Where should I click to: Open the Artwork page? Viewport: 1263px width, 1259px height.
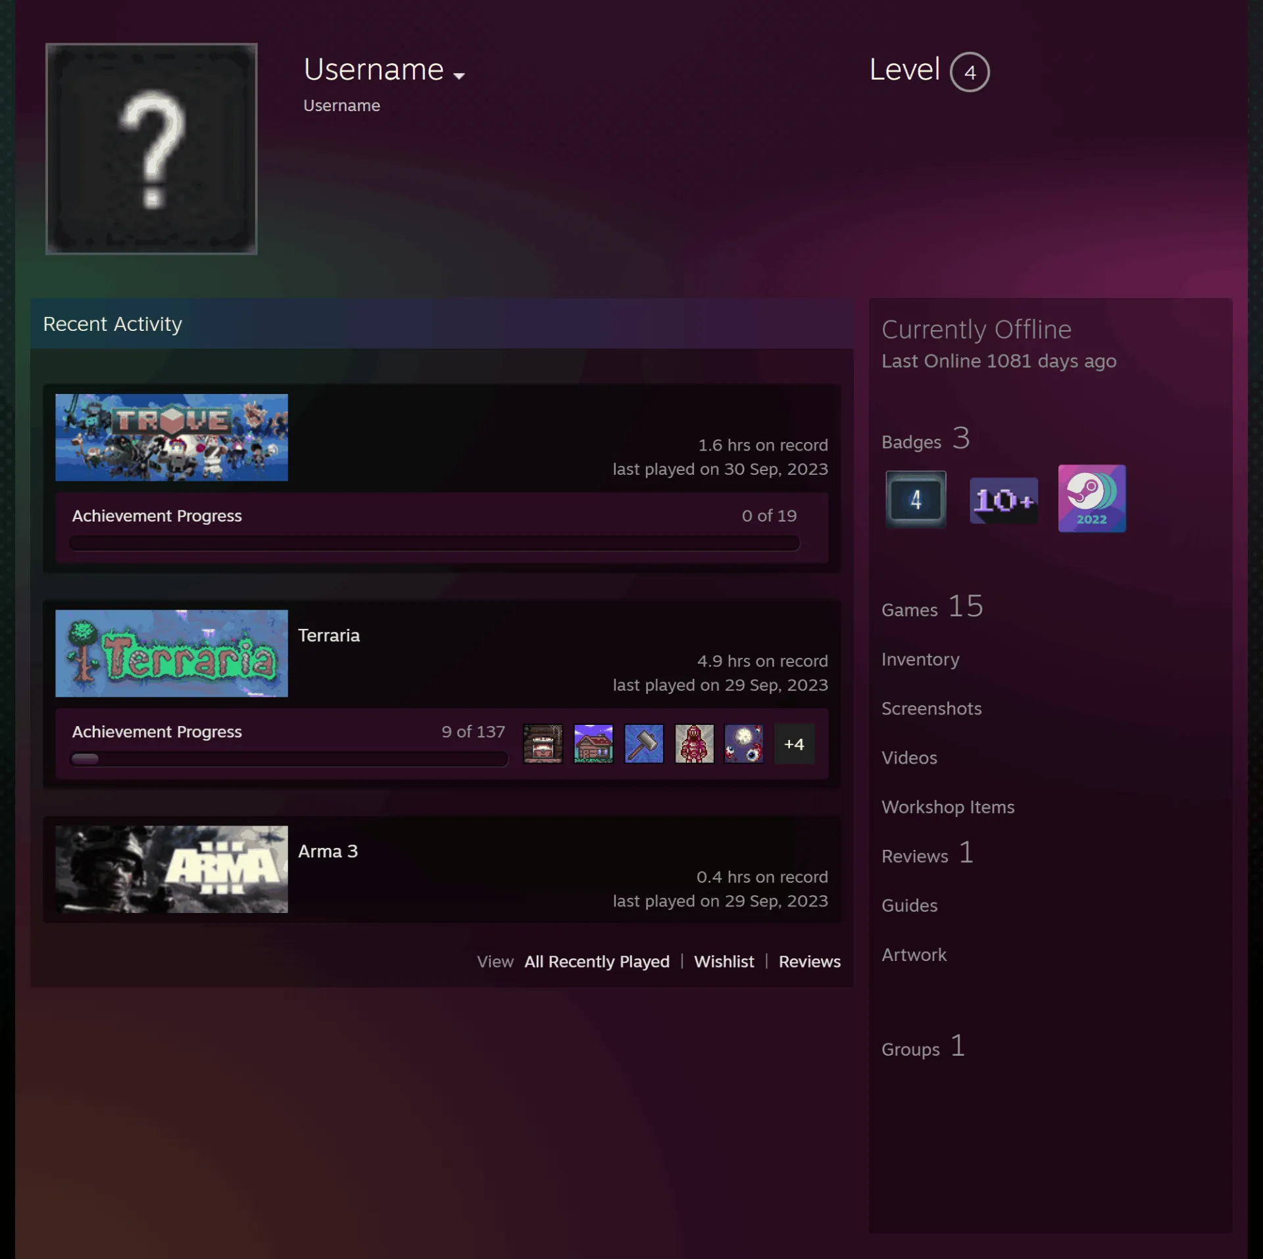[914, 954]
